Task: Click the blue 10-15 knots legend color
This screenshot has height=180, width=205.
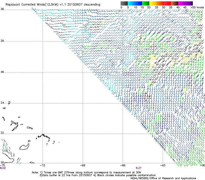Action: pyautogui.click(x=139, y=3)
